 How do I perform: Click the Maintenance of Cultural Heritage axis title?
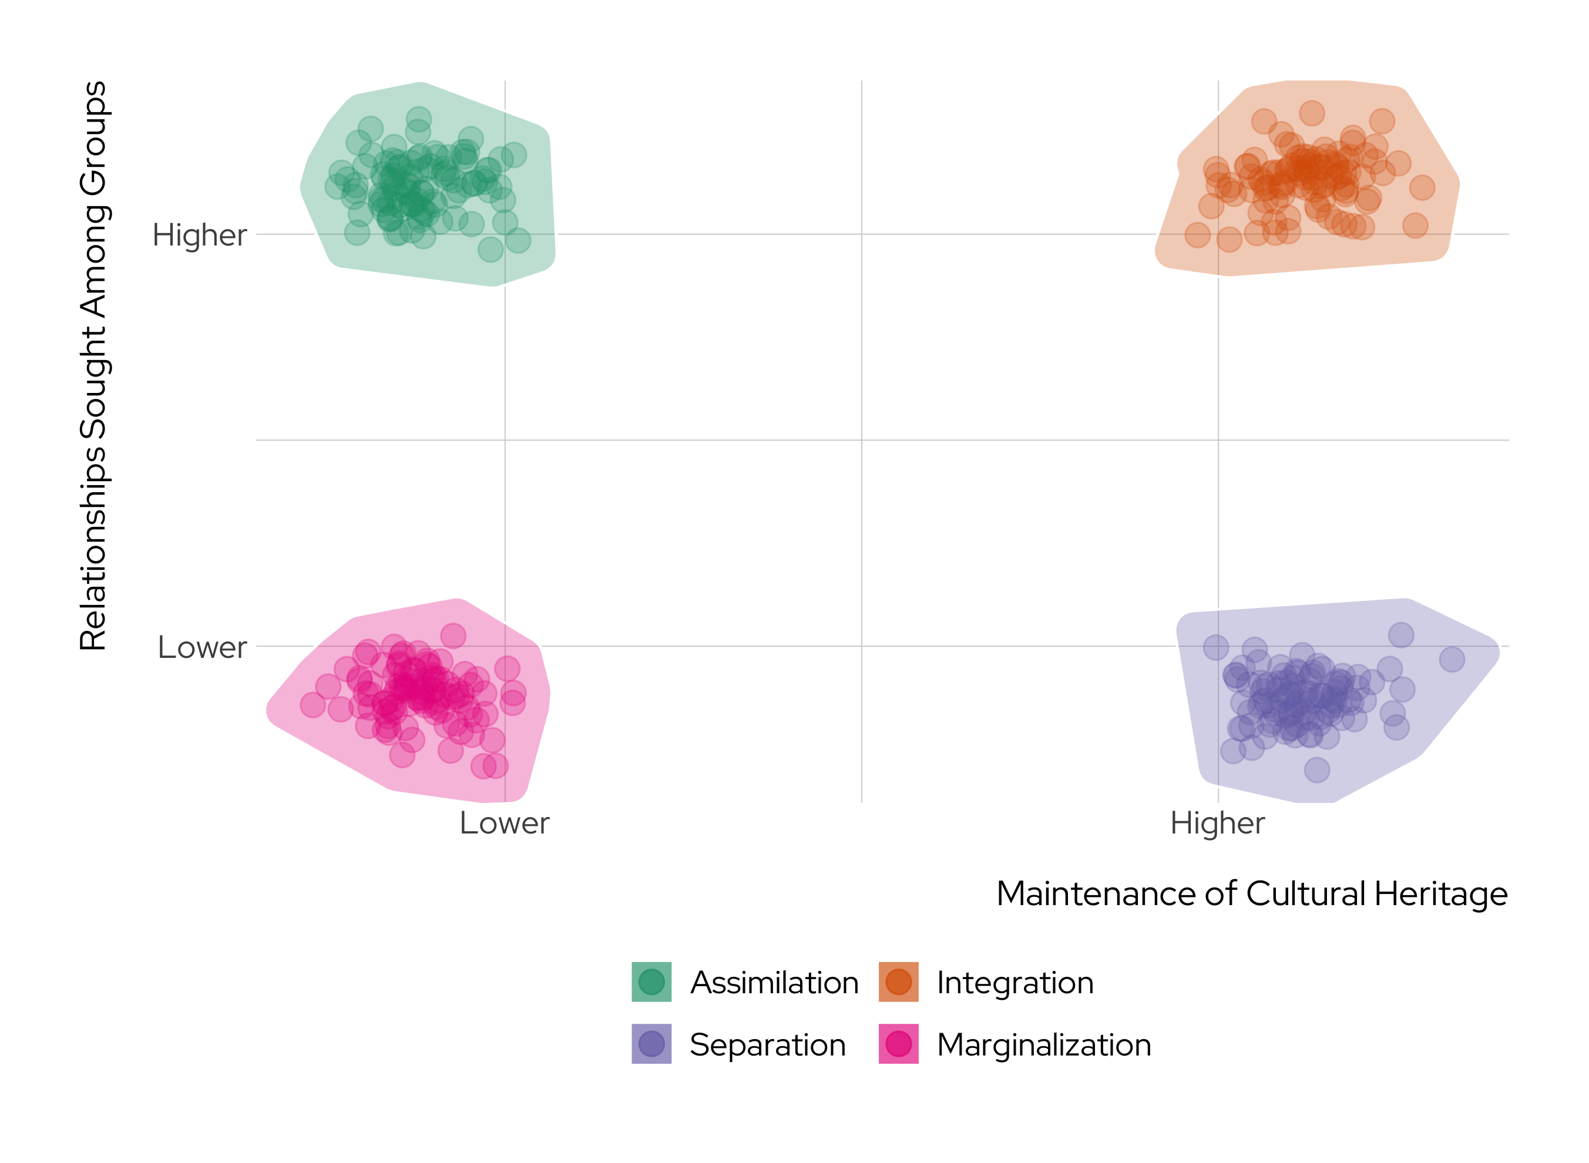coord(1252,893)
